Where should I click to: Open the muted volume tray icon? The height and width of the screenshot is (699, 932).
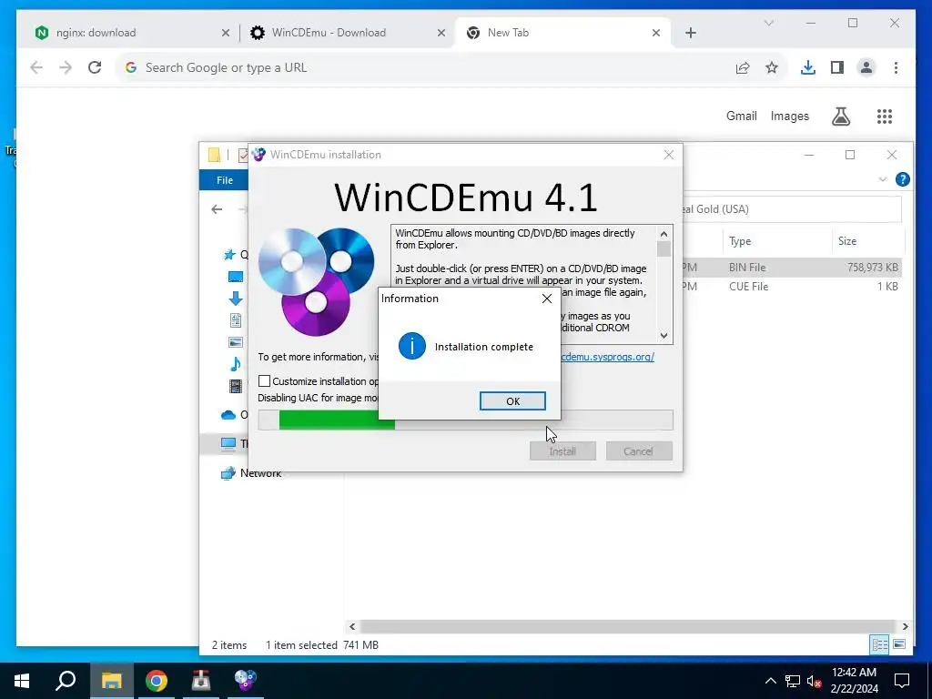click(815, 681)
